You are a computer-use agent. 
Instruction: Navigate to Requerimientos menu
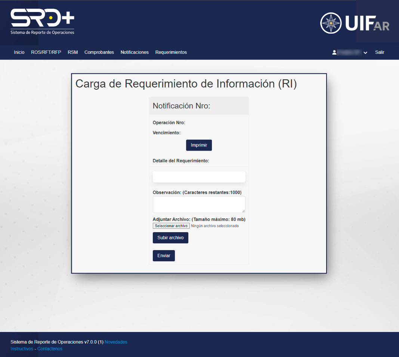click(171, 52)
